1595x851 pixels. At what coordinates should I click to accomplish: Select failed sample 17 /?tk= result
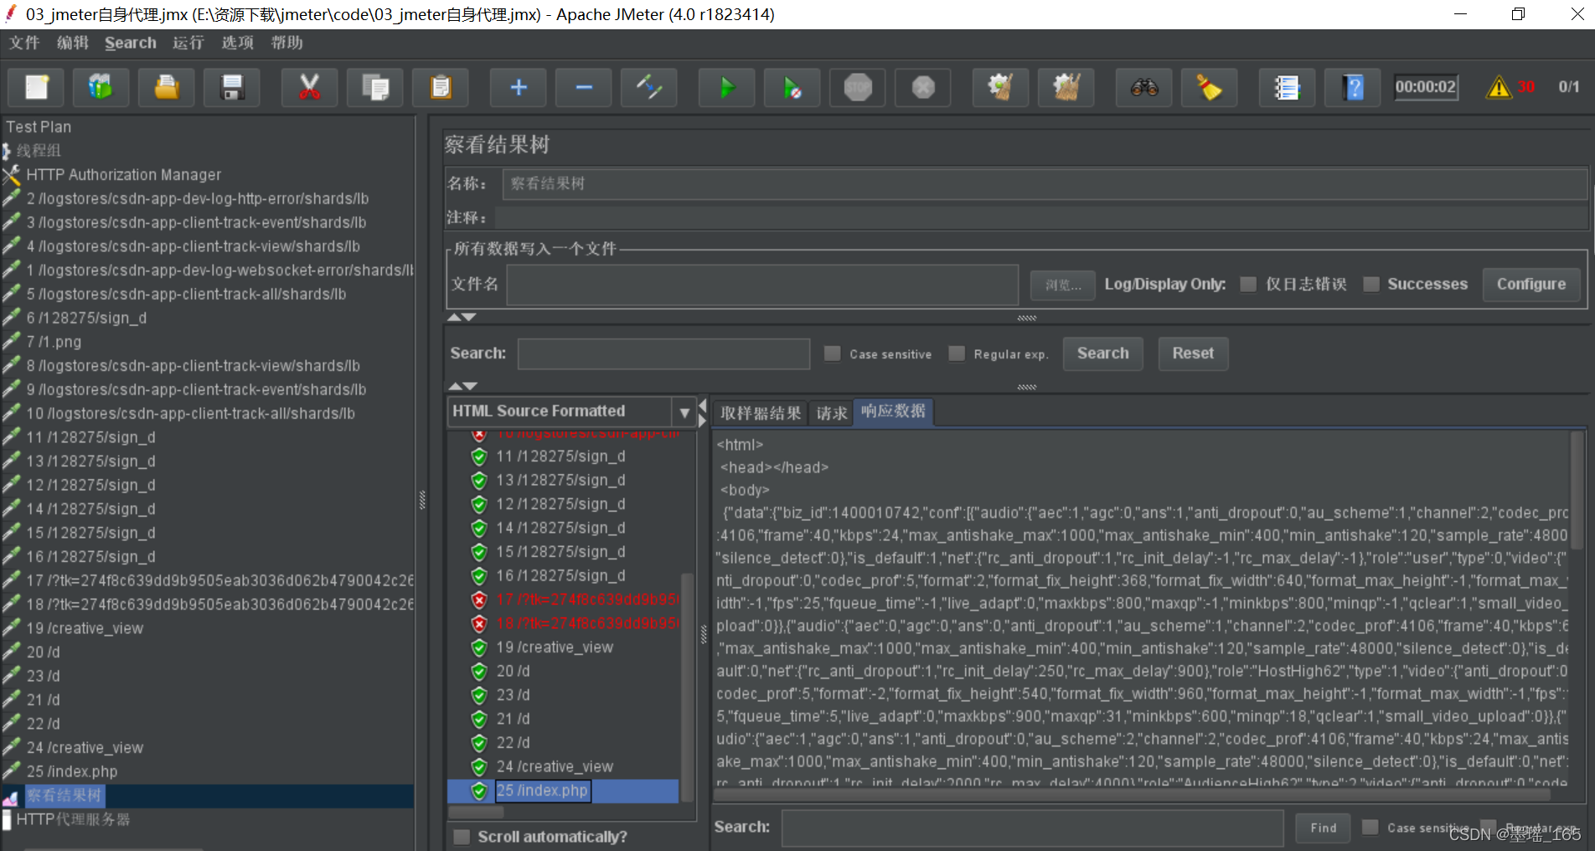pyautogui.click(x=586, y=600)
